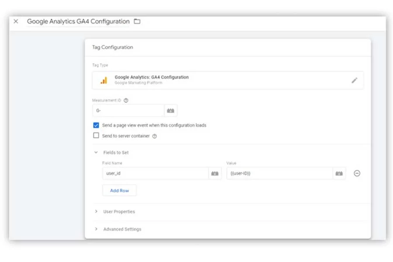
Task: Collapse the Fields to Set section
Action: coord(96,152)
